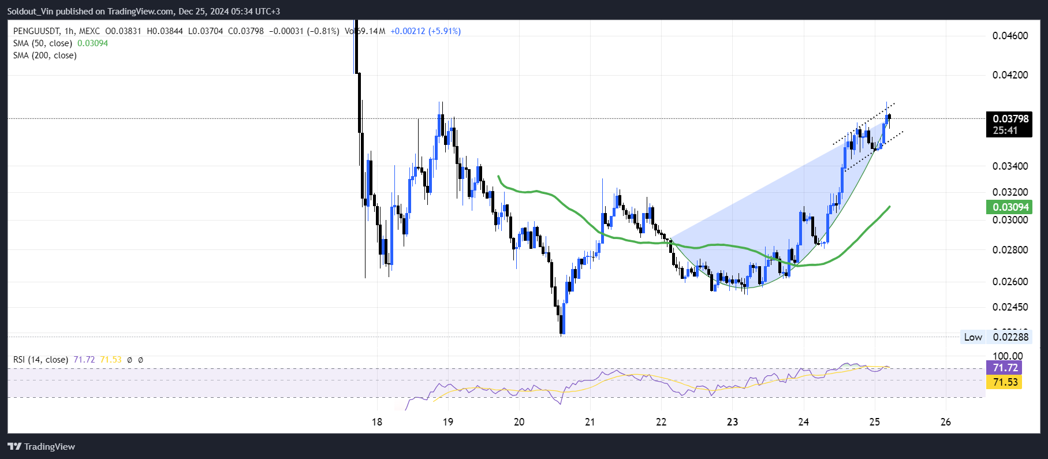Click the 0.02450 price axis label
This screenshot has width=1048, height=459.
click(1010, 307)
